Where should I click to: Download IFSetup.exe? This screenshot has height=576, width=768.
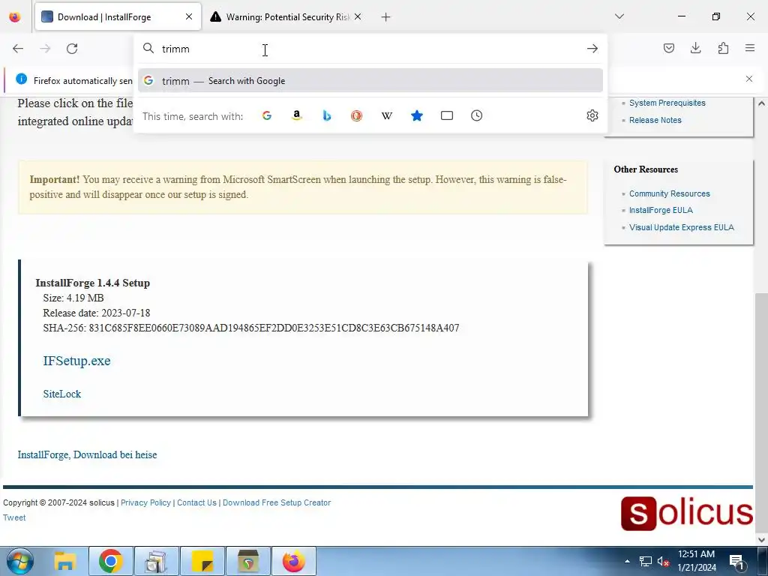tap(77, 361)
